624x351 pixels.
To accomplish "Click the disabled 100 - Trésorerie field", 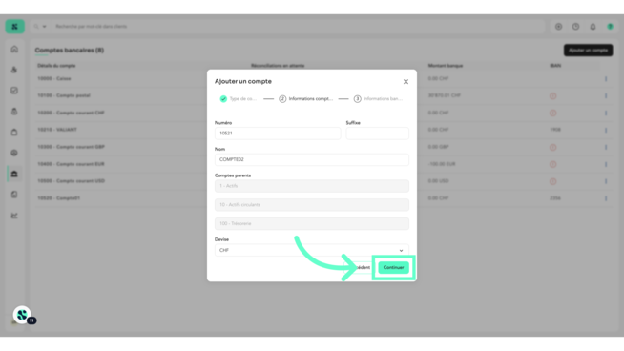I will (312, 223).
